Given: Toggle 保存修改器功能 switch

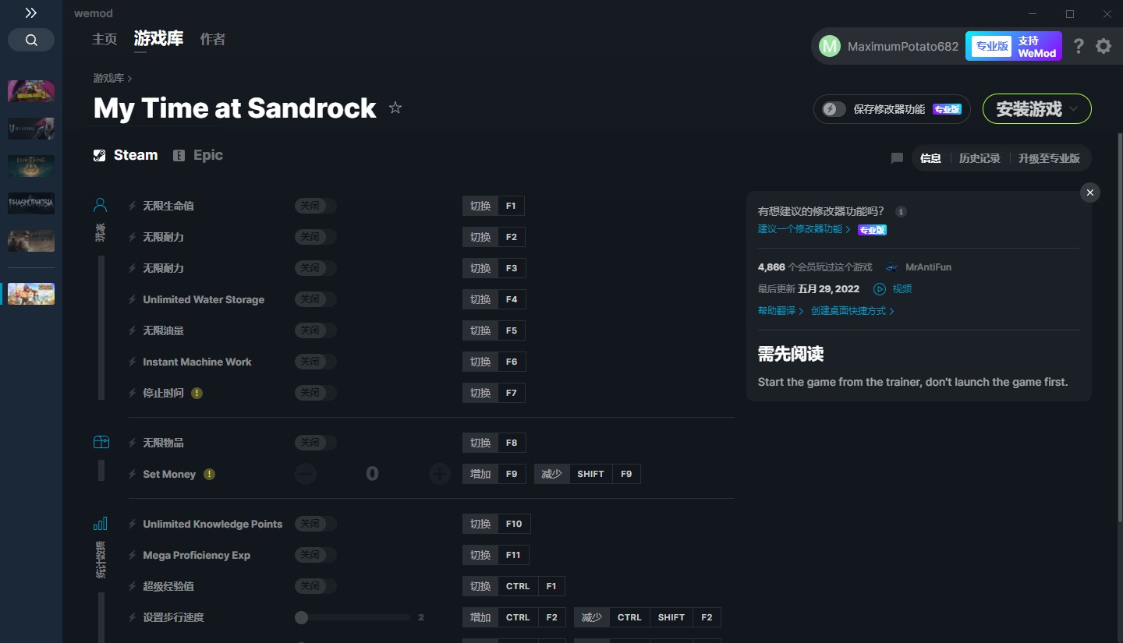Looking at the screenshot, I should (x=834, y=109).
